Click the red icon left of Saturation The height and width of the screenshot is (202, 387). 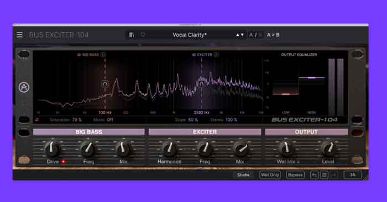click(x=37, y=120)
